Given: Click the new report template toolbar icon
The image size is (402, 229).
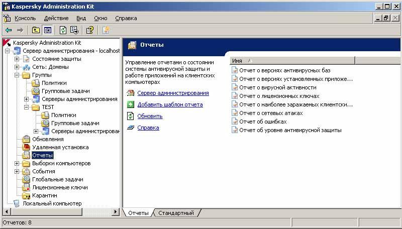Looking at the screenshot, I should coord(106,30).
